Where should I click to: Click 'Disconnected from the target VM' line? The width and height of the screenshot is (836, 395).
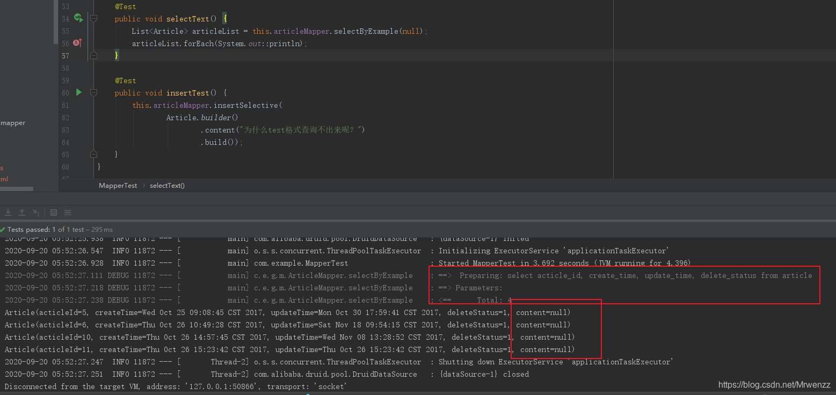[176, 386]
